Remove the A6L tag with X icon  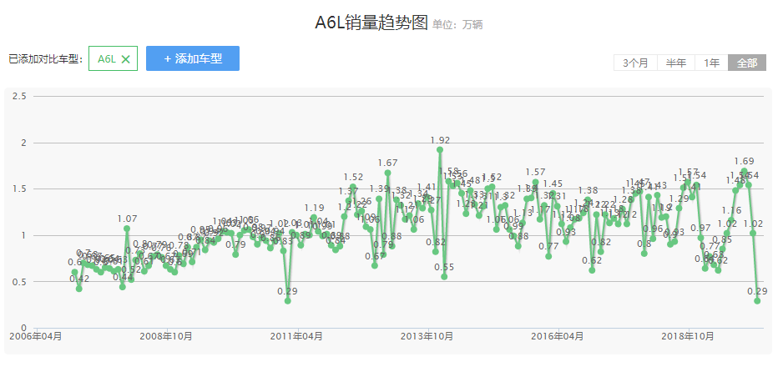[x=125, y=59]
